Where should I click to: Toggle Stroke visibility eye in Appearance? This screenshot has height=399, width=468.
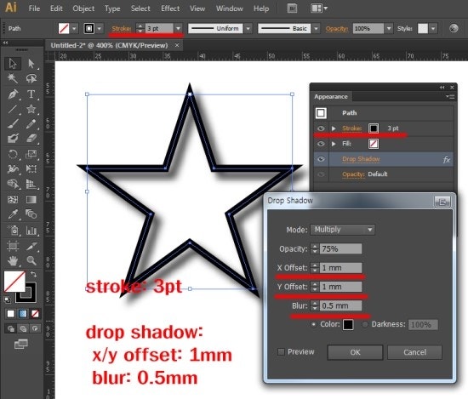coord(321,128)
